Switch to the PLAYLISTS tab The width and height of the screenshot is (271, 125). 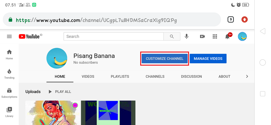pos(120,77)
